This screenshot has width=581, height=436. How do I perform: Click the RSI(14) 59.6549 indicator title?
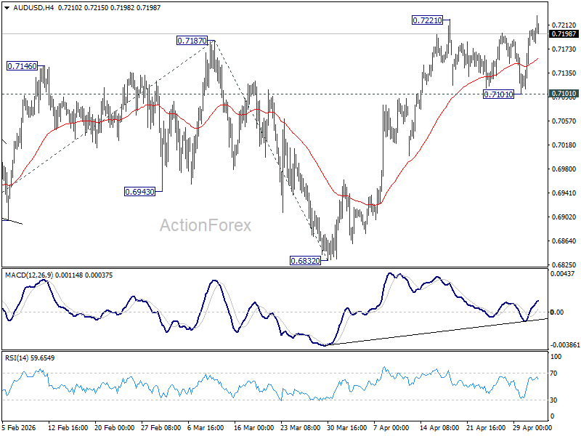click(30, 358)
